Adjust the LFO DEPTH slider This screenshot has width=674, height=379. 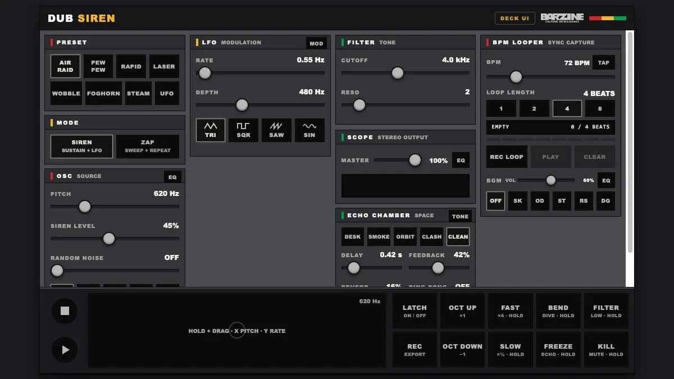pyautogui.click(x=260, y=105)
